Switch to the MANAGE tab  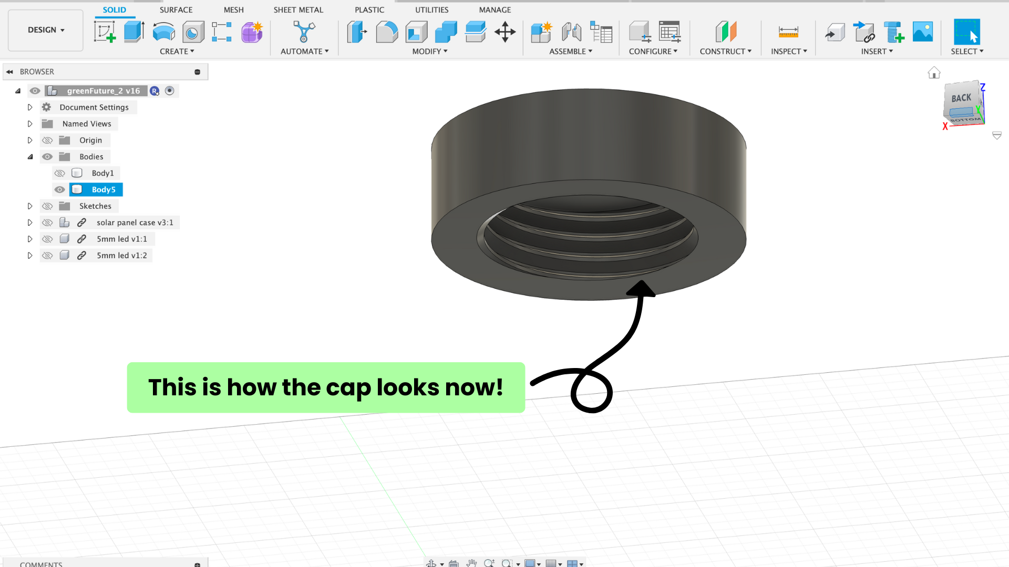tap(495, 10)
